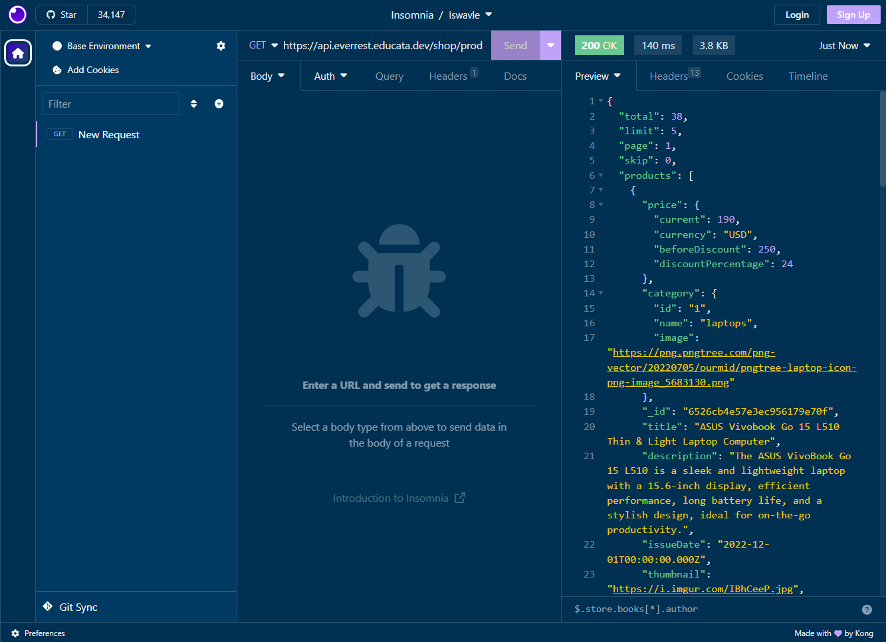Image resolution: width=886 pixels, height=642 pixels.
Task: Click the Insomnia breadcrumb in the header
Action: click(x=412, y=15)
